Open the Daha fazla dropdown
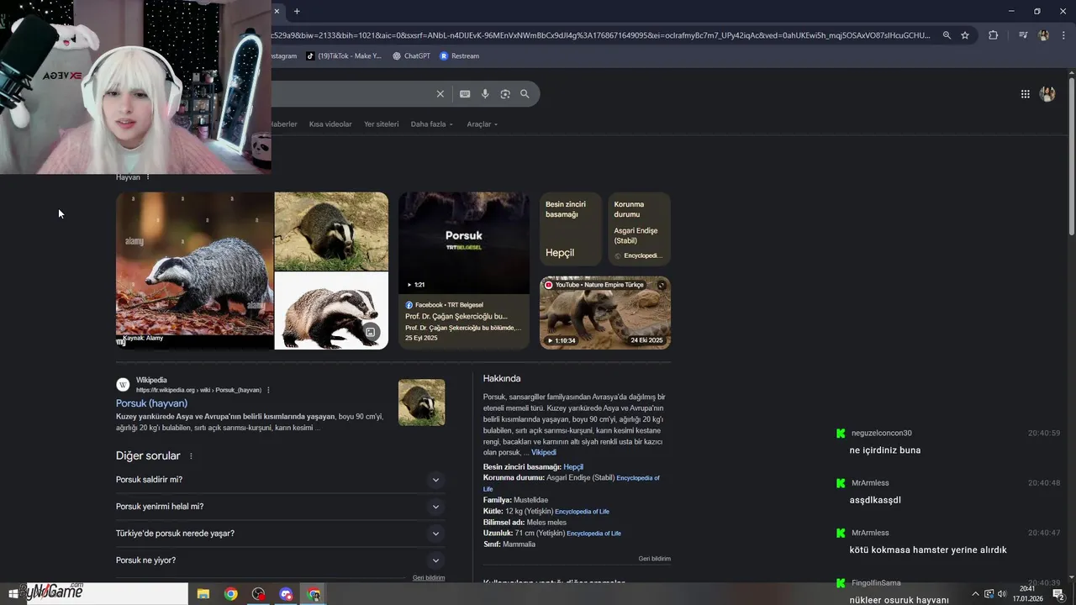Screen dimensions: 1076x605 point(432,124)
